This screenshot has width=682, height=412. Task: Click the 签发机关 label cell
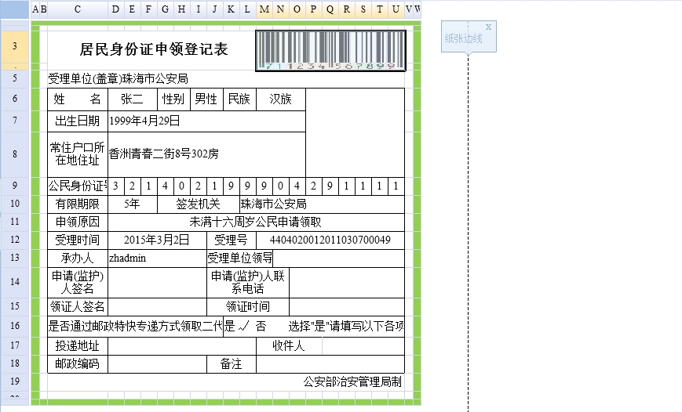coord(199,204)
